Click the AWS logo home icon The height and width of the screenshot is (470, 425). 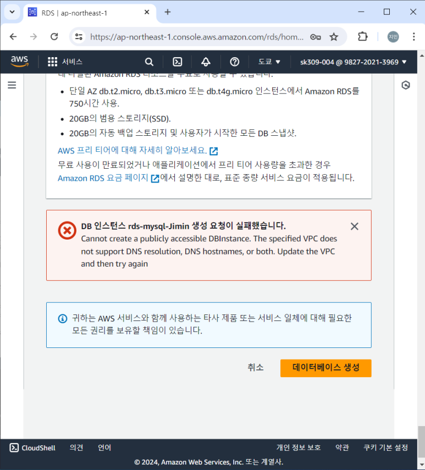[19, 62]
